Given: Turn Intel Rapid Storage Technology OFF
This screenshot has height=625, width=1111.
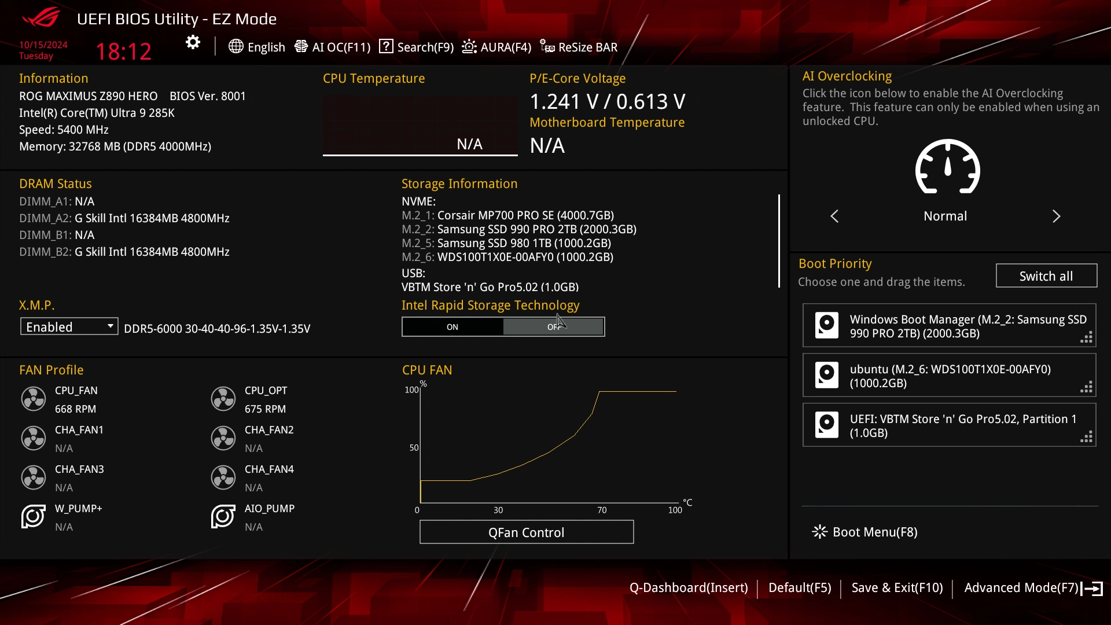Looking at the screenshot, I should tap(554, 327).
